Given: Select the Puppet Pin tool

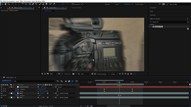Looking at the screenshot, I should point(54,4).
